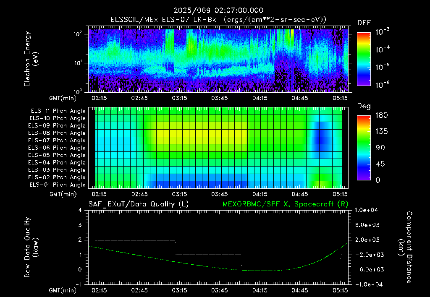The image size is (430, 297).
Task: Click the Raw Data Quality (Raw) axis title
Action: point(31,247)
